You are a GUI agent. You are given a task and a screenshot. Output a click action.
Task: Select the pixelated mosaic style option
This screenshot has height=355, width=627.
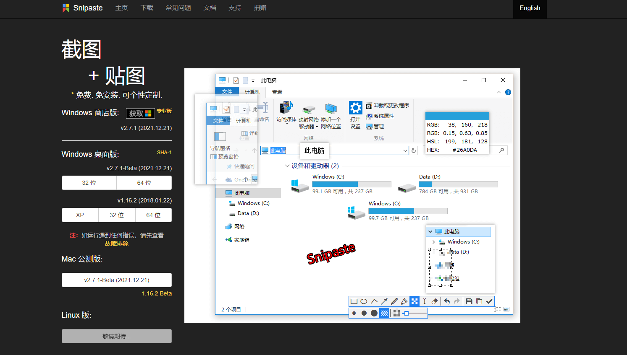click(396, 313)
